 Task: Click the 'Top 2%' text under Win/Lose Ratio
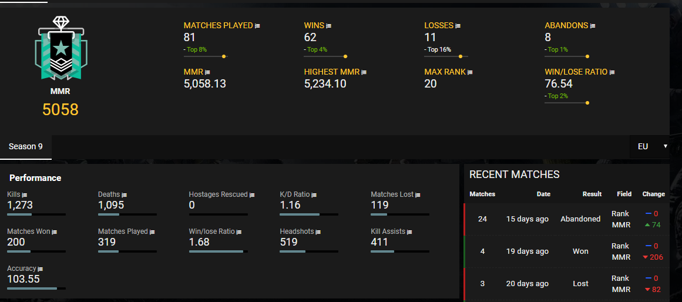coord(558,96)
